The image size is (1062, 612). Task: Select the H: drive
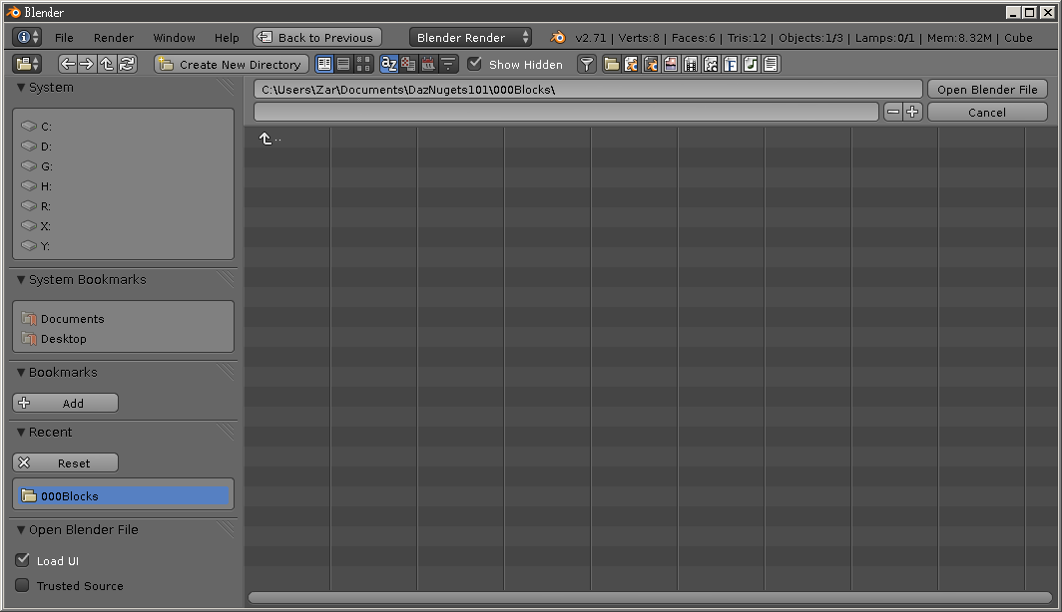coord(124,186)
